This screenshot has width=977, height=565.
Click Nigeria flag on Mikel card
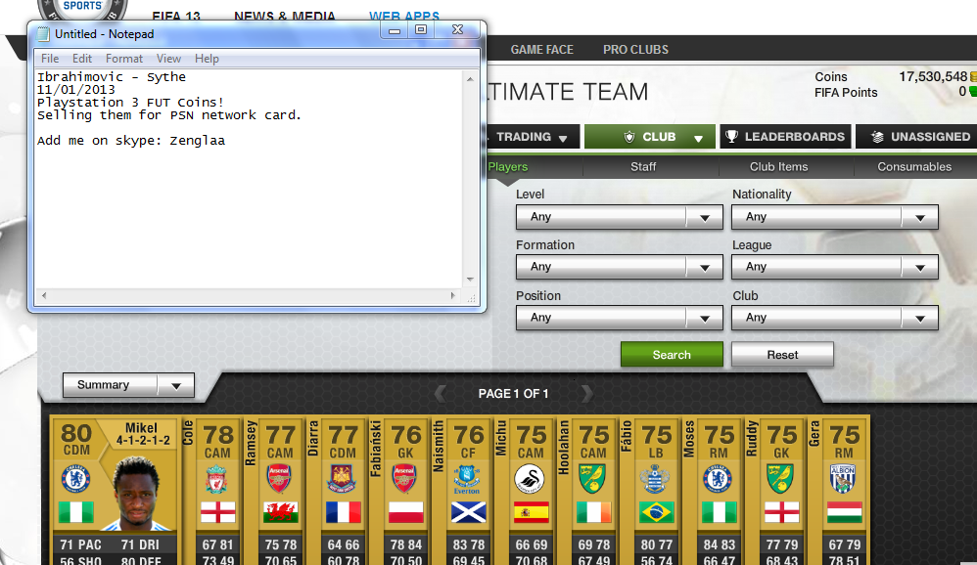point(76,512)
